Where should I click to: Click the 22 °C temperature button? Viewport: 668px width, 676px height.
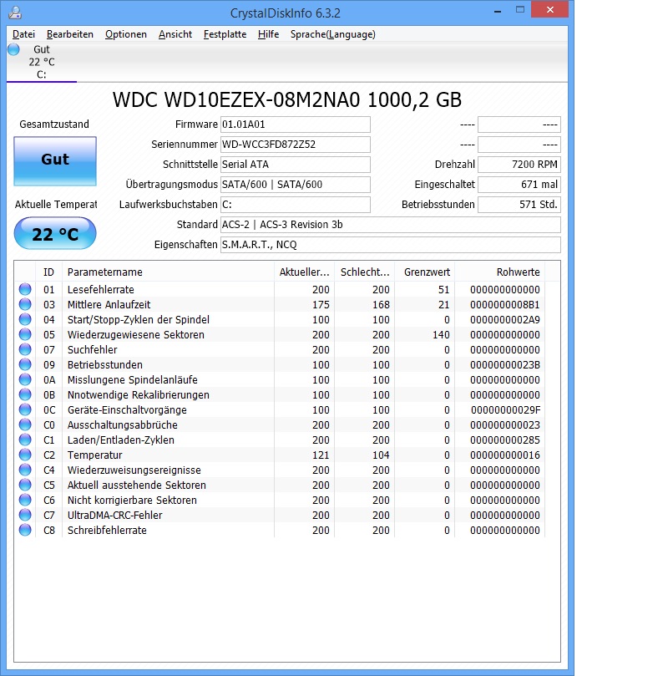[55, 233]
